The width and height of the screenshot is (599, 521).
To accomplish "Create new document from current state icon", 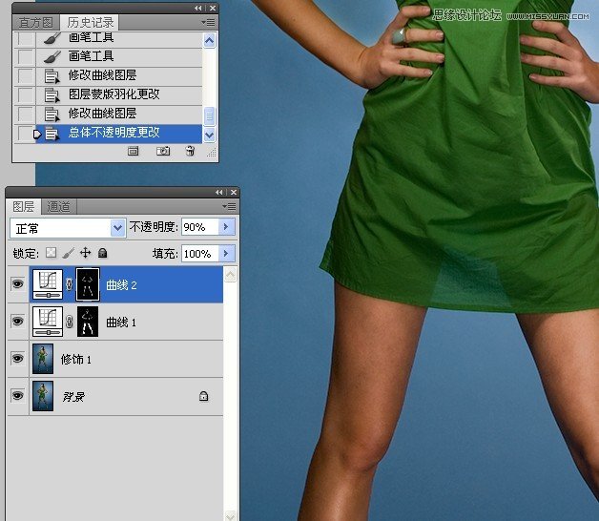I will (x=134, y=151).
